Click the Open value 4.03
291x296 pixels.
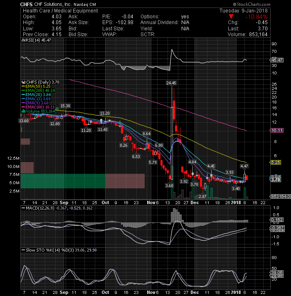coord(57,17)
